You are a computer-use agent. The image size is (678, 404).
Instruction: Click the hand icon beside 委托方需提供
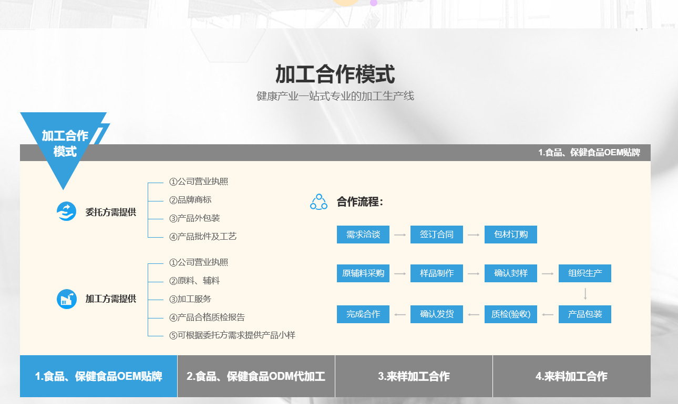(66, 211)
